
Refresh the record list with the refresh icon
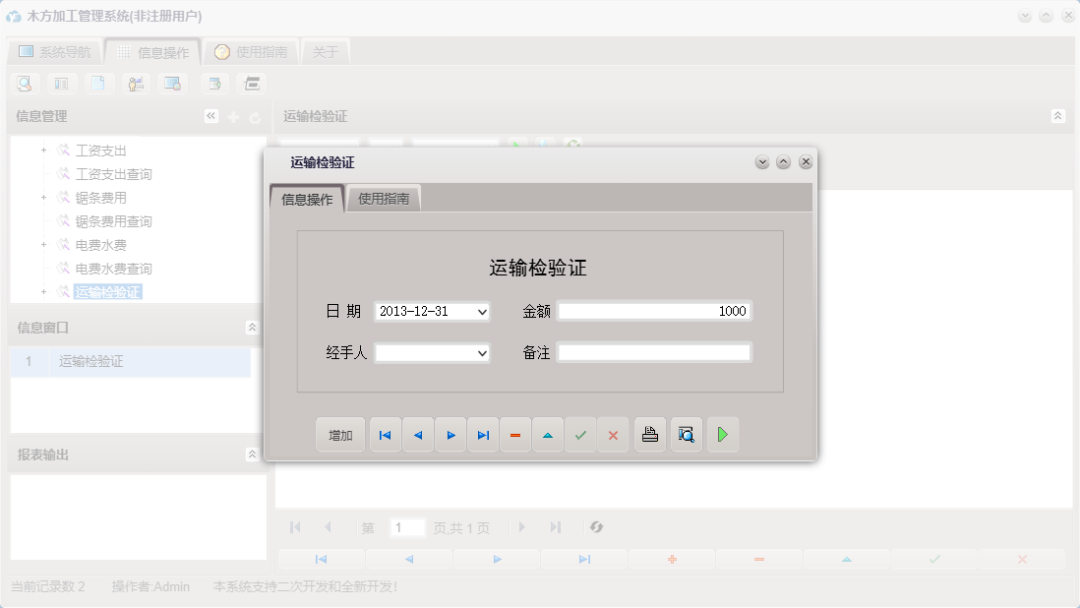[x=597, y=527]
